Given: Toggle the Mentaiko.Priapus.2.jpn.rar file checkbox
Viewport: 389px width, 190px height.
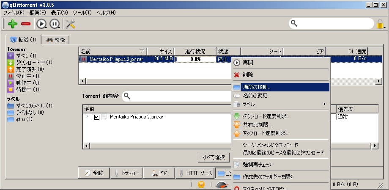Looking at the screenshot, I should point(97,117).
